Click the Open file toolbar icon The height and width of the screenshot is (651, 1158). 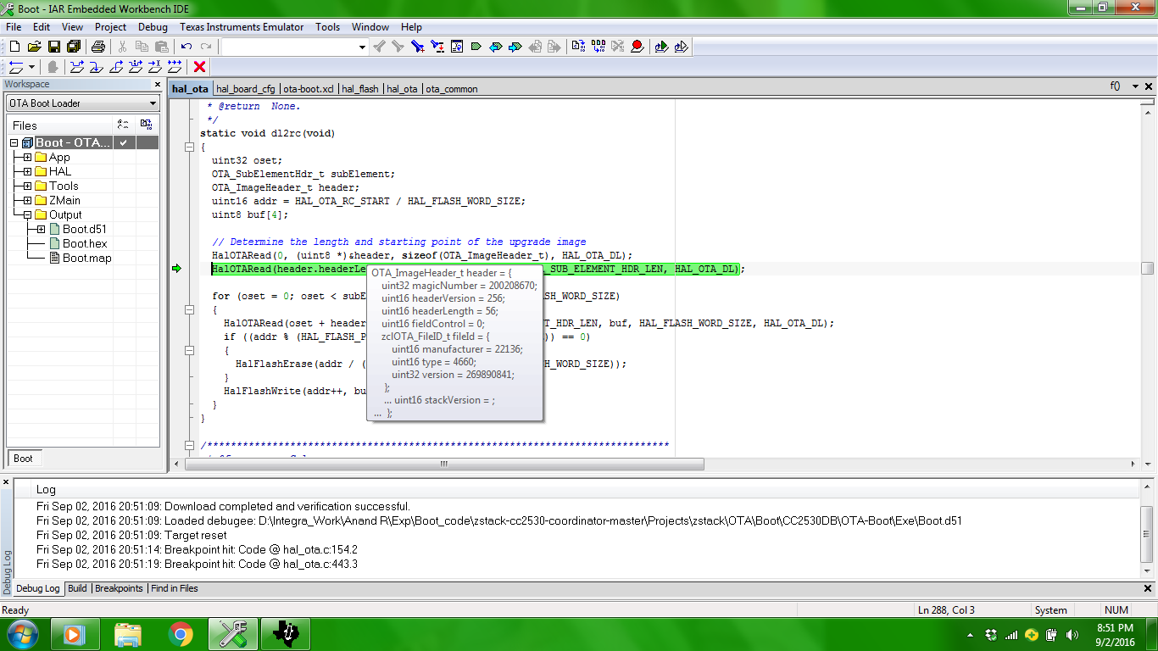tap(35, 47)
